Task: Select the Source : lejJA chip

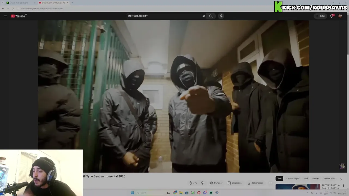Action: 293,179
